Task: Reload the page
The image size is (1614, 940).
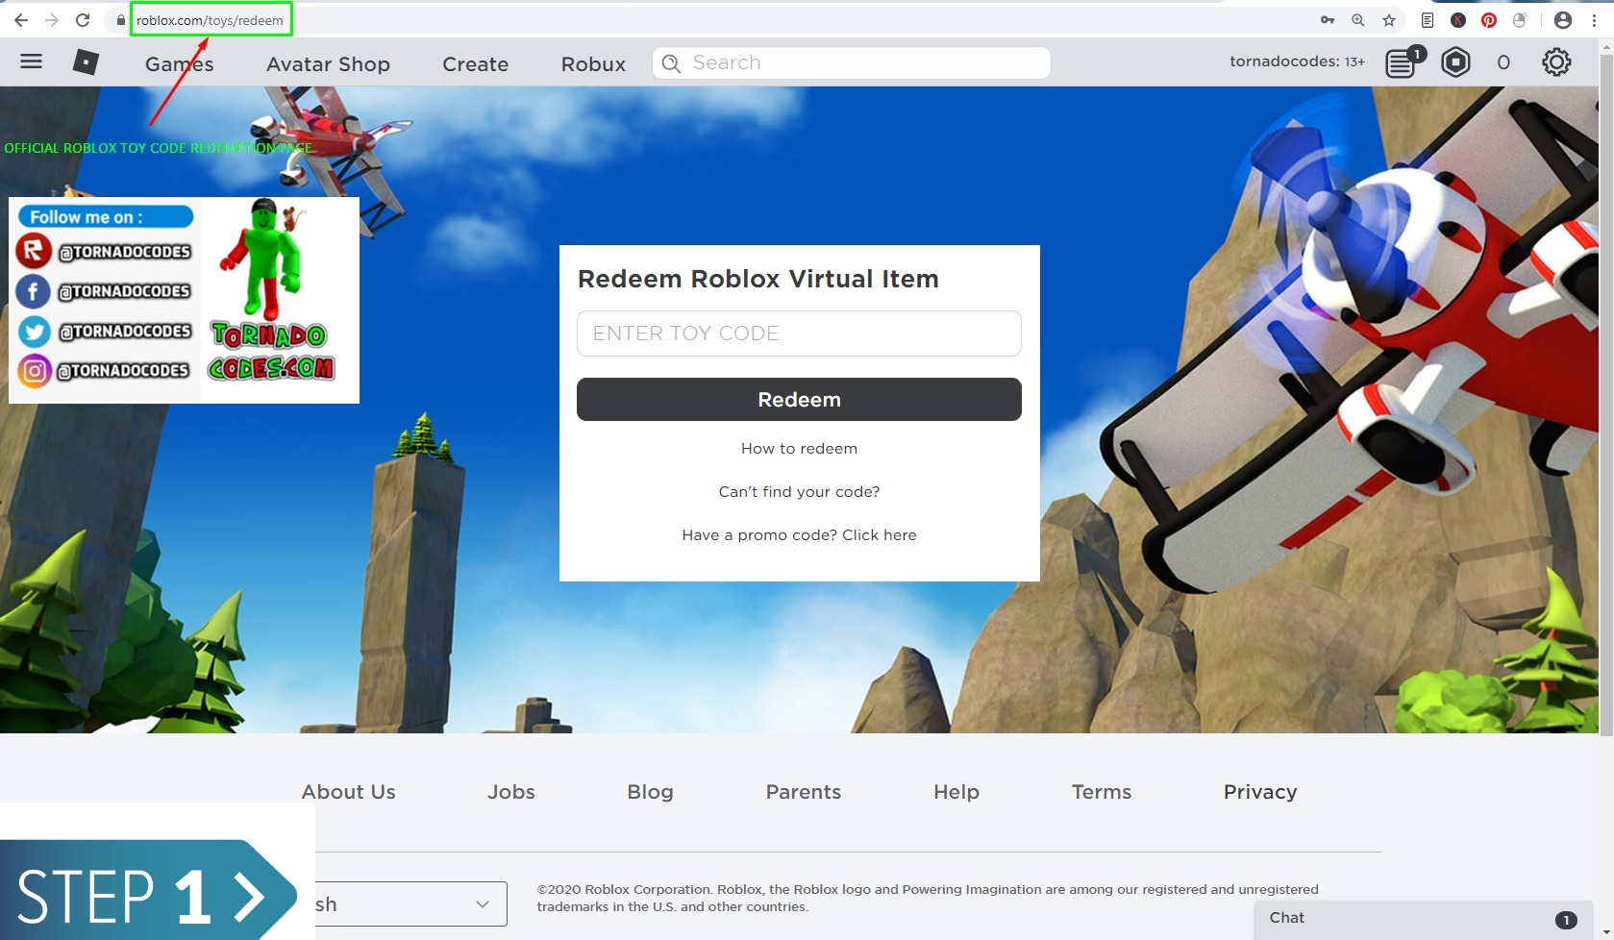Action: (x=83, y=19)
